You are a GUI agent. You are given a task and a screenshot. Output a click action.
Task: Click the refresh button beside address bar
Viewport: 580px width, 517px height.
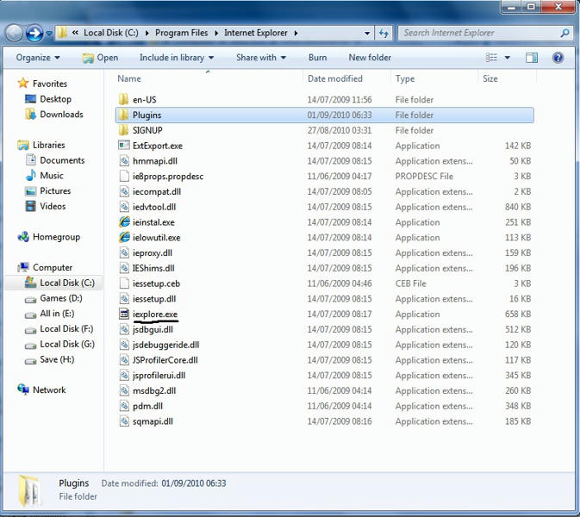tap(384, 34)
